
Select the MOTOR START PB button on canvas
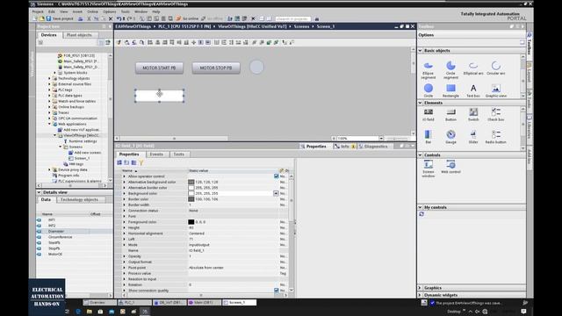(159, 68)
